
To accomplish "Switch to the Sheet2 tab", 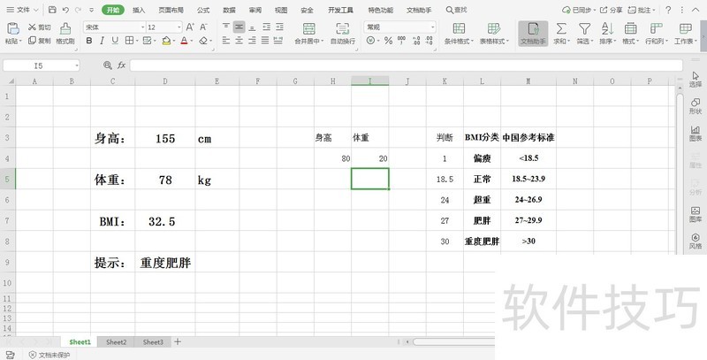I will pos(117,342).
